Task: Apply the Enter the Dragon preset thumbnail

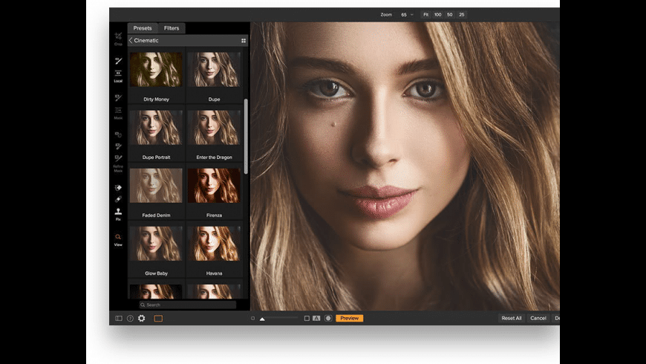Action: pos(214,127)
